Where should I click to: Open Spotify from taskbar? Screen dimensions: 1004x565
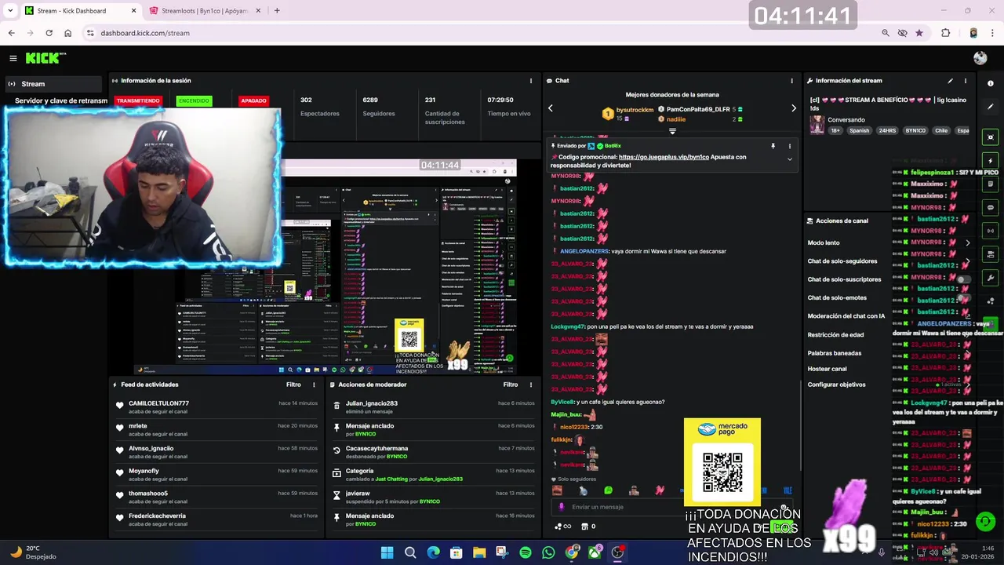tap(526, 553)
